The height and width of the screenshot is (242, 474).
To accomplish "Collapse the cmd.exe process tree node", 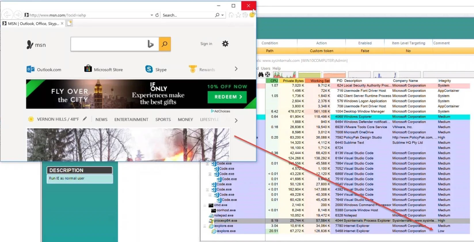I will pyautogui.click(x=205, y=205).
